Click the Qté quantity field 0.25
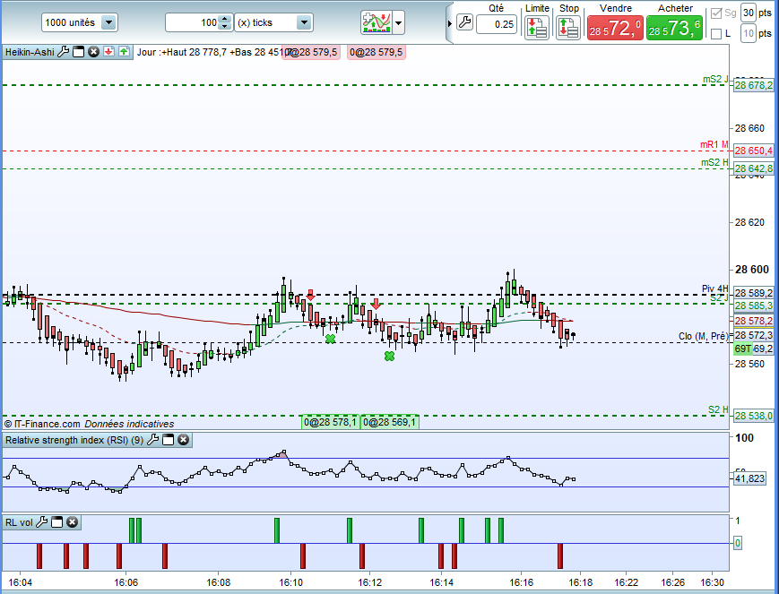This screenshot has height=594, width=779. 497,24
